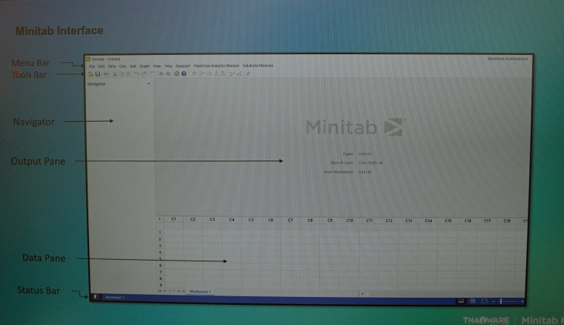The width and height of the screenshot is (564, 325).
Task: Click the New Project link
Action: click(x=342, y=163)
